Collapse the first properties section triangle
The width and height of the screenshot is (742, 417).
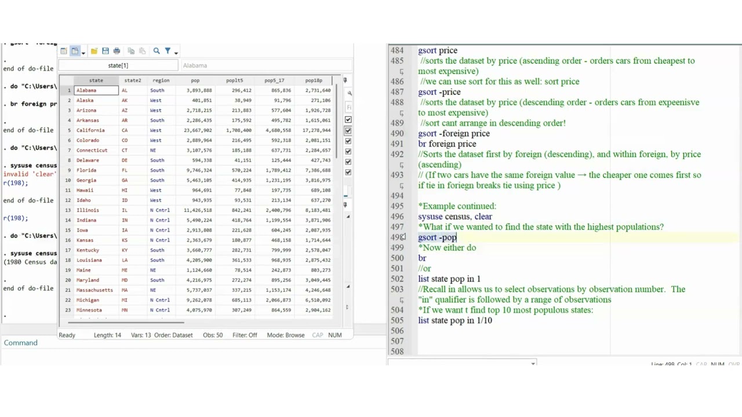click(348, 217)
